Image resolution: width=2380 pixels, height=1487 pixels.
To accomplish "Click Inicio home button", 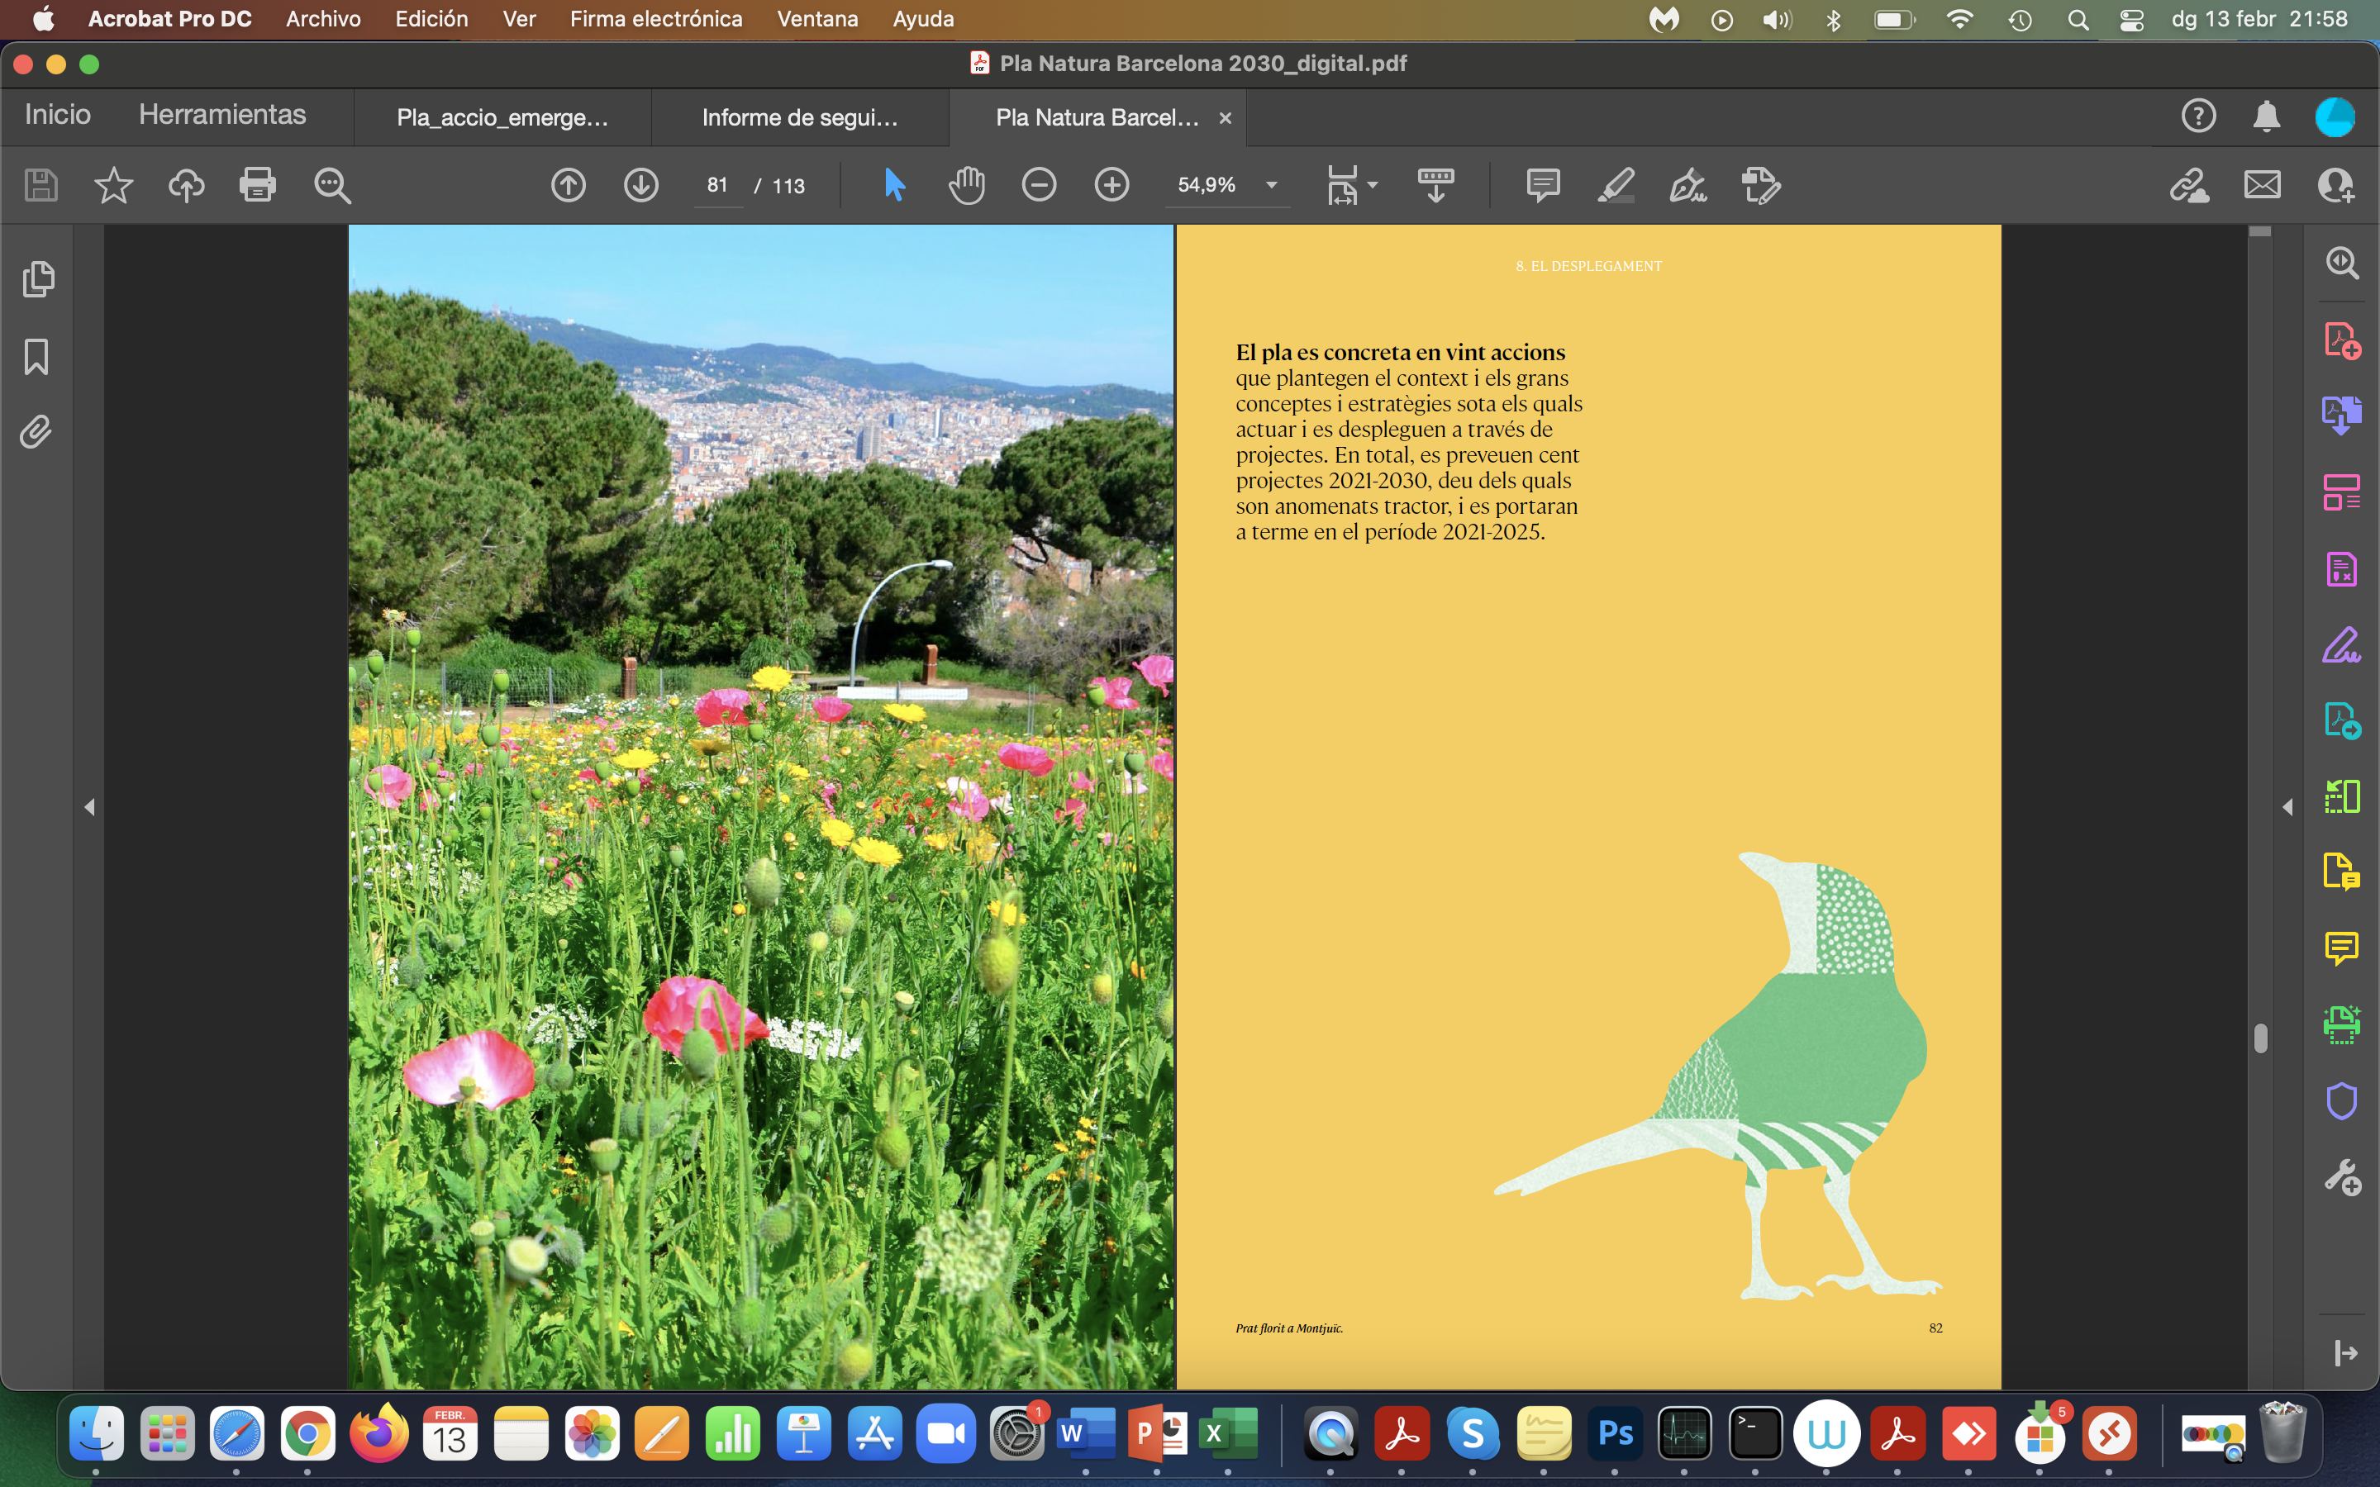I will [58, 115].
